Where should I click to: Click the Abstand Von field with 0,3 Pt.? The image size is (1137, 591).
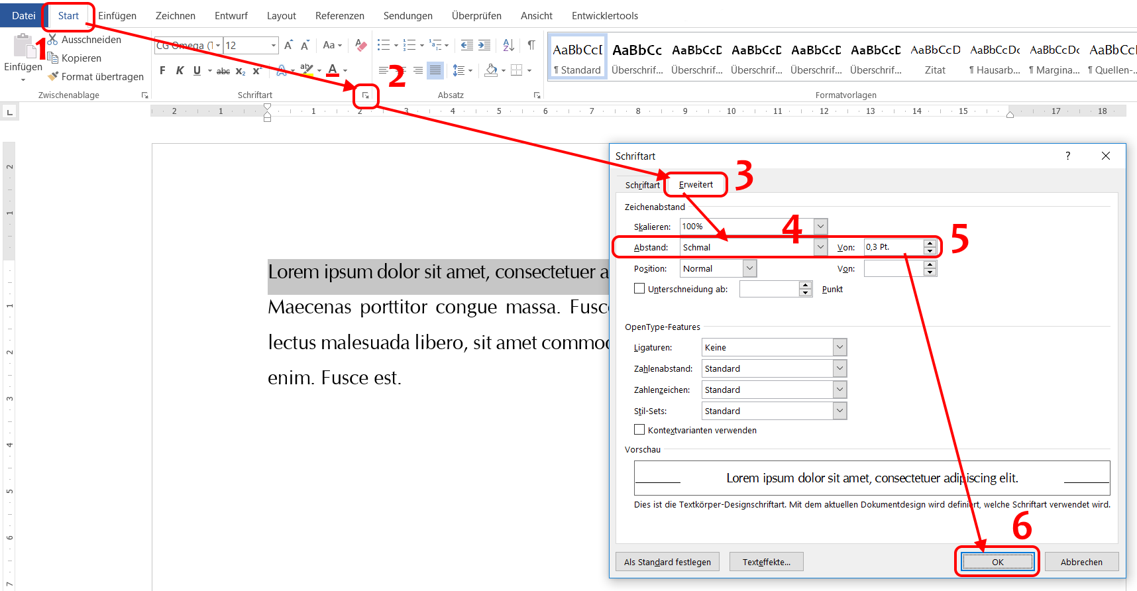point(894,247)
